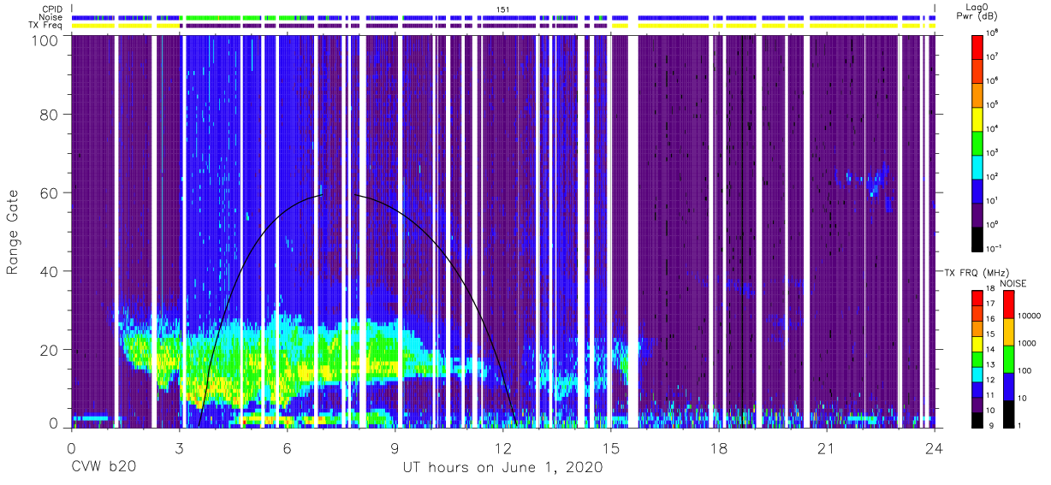The height and width of the screenshot is (485, 1051).
Task: Select the y-axis tick label "80"
Action: coord(49,114)
